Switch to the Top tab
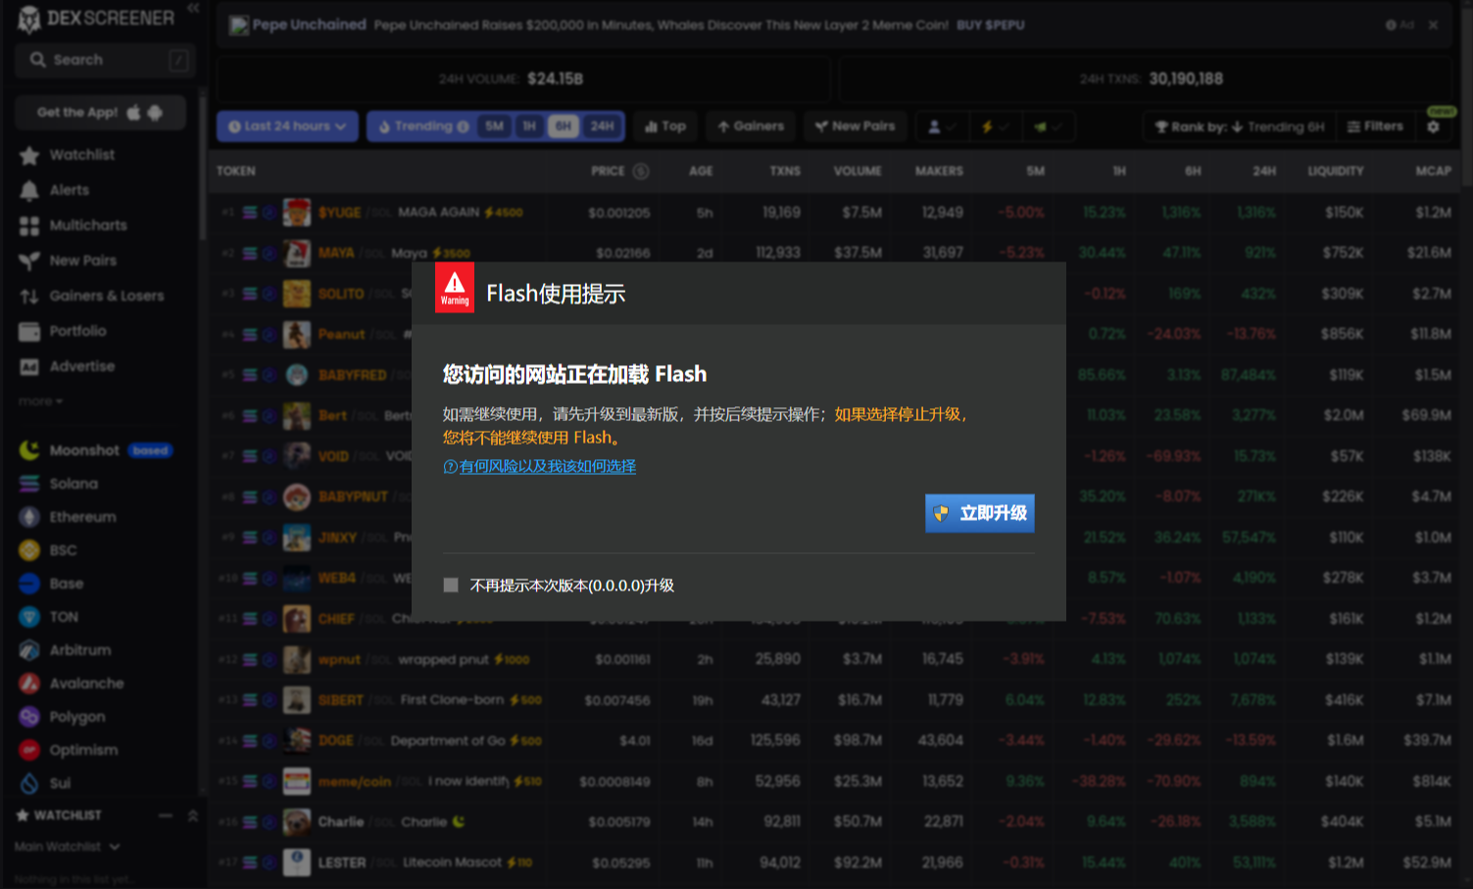This screenshot has height=889, width=1473. 664,126
